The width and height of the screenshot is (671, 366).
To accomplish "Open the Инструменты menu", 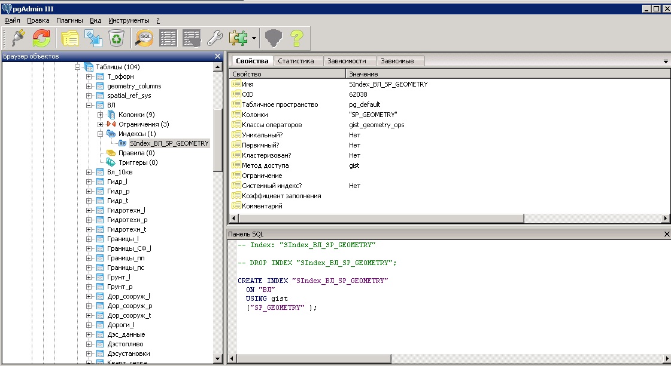I will [128, 20].
